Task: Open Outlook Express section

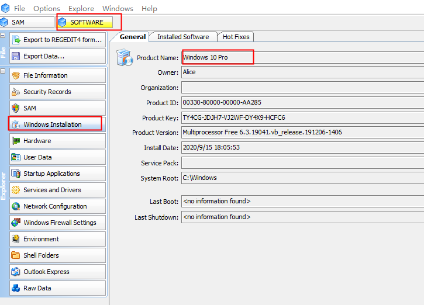Action: point(57,272)
